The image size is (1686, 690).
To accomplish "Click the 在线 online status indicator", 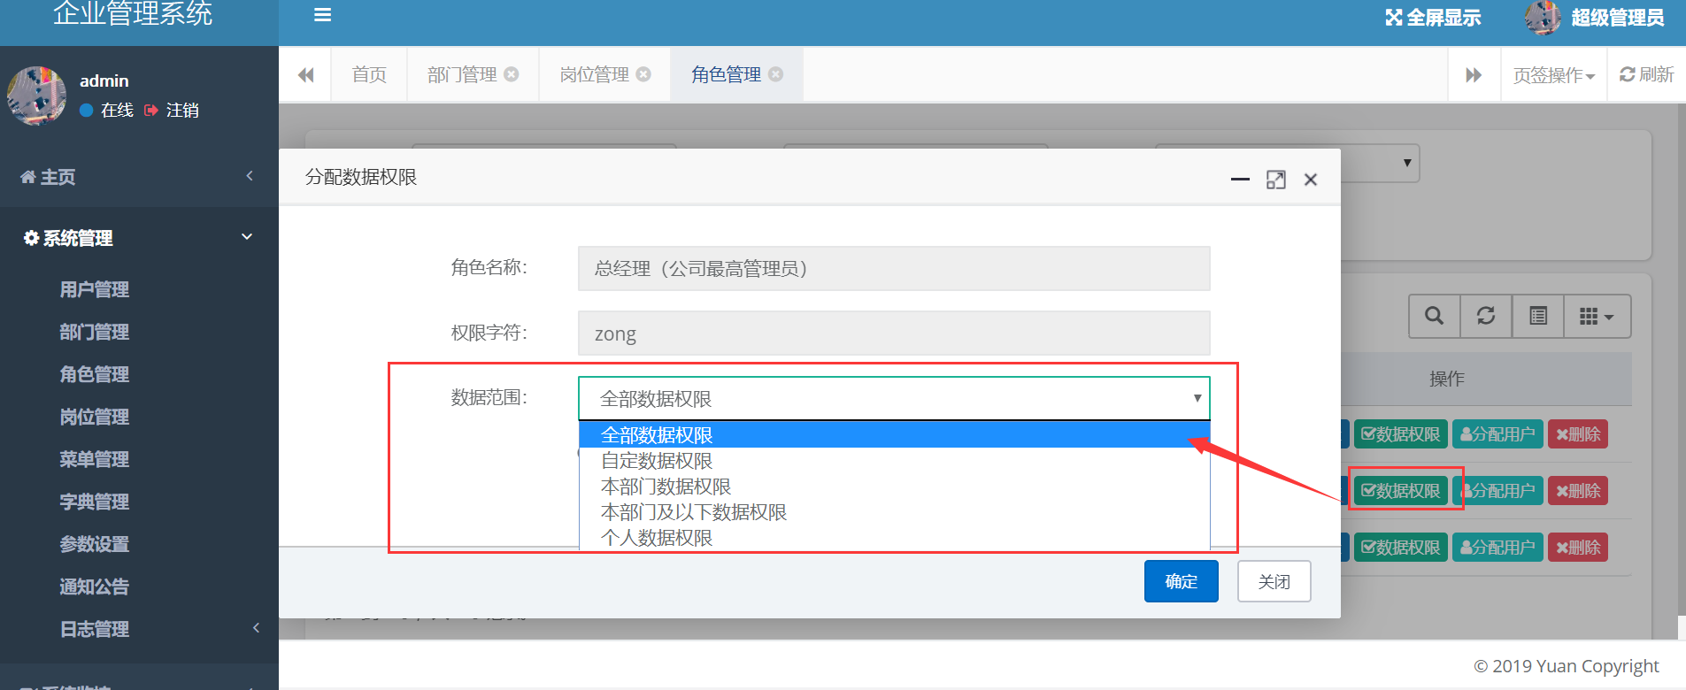I will [x=106, y=110].
